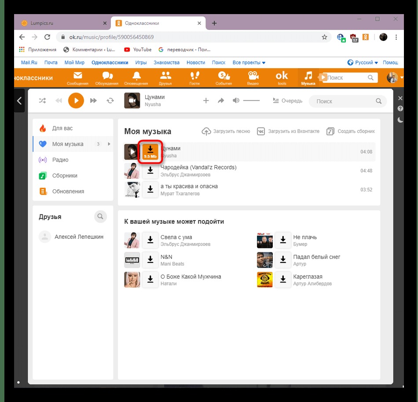Open the Почта link in Mail.Ru bar

[x=51, y=63]
